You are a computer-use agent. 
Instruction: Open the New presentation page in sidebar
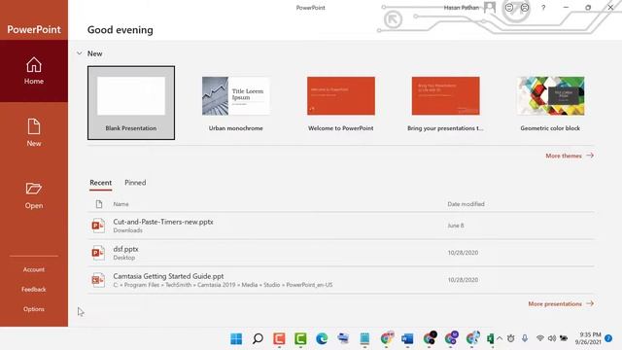coord(34,133)
